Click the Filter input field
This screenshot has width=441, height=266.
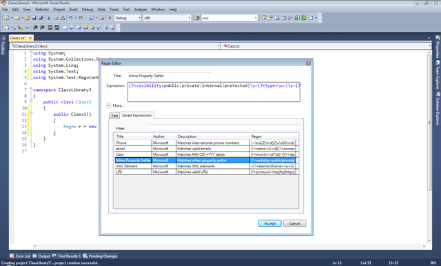click(224, 128)
